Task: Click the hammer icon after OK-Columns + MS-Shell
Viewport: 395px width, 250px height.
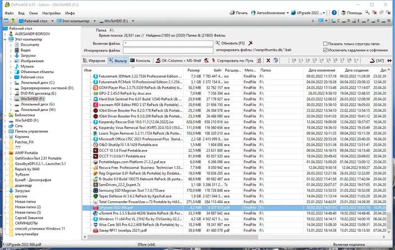Action: (206, 60)
